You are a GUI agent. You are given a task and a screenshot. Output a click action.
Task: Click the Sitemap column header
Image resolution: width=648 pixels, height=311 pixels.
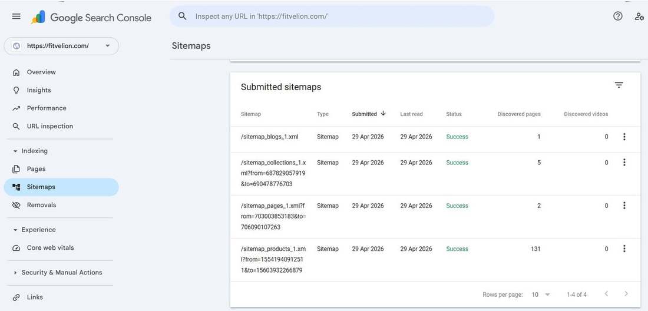[x=251, y=114]
